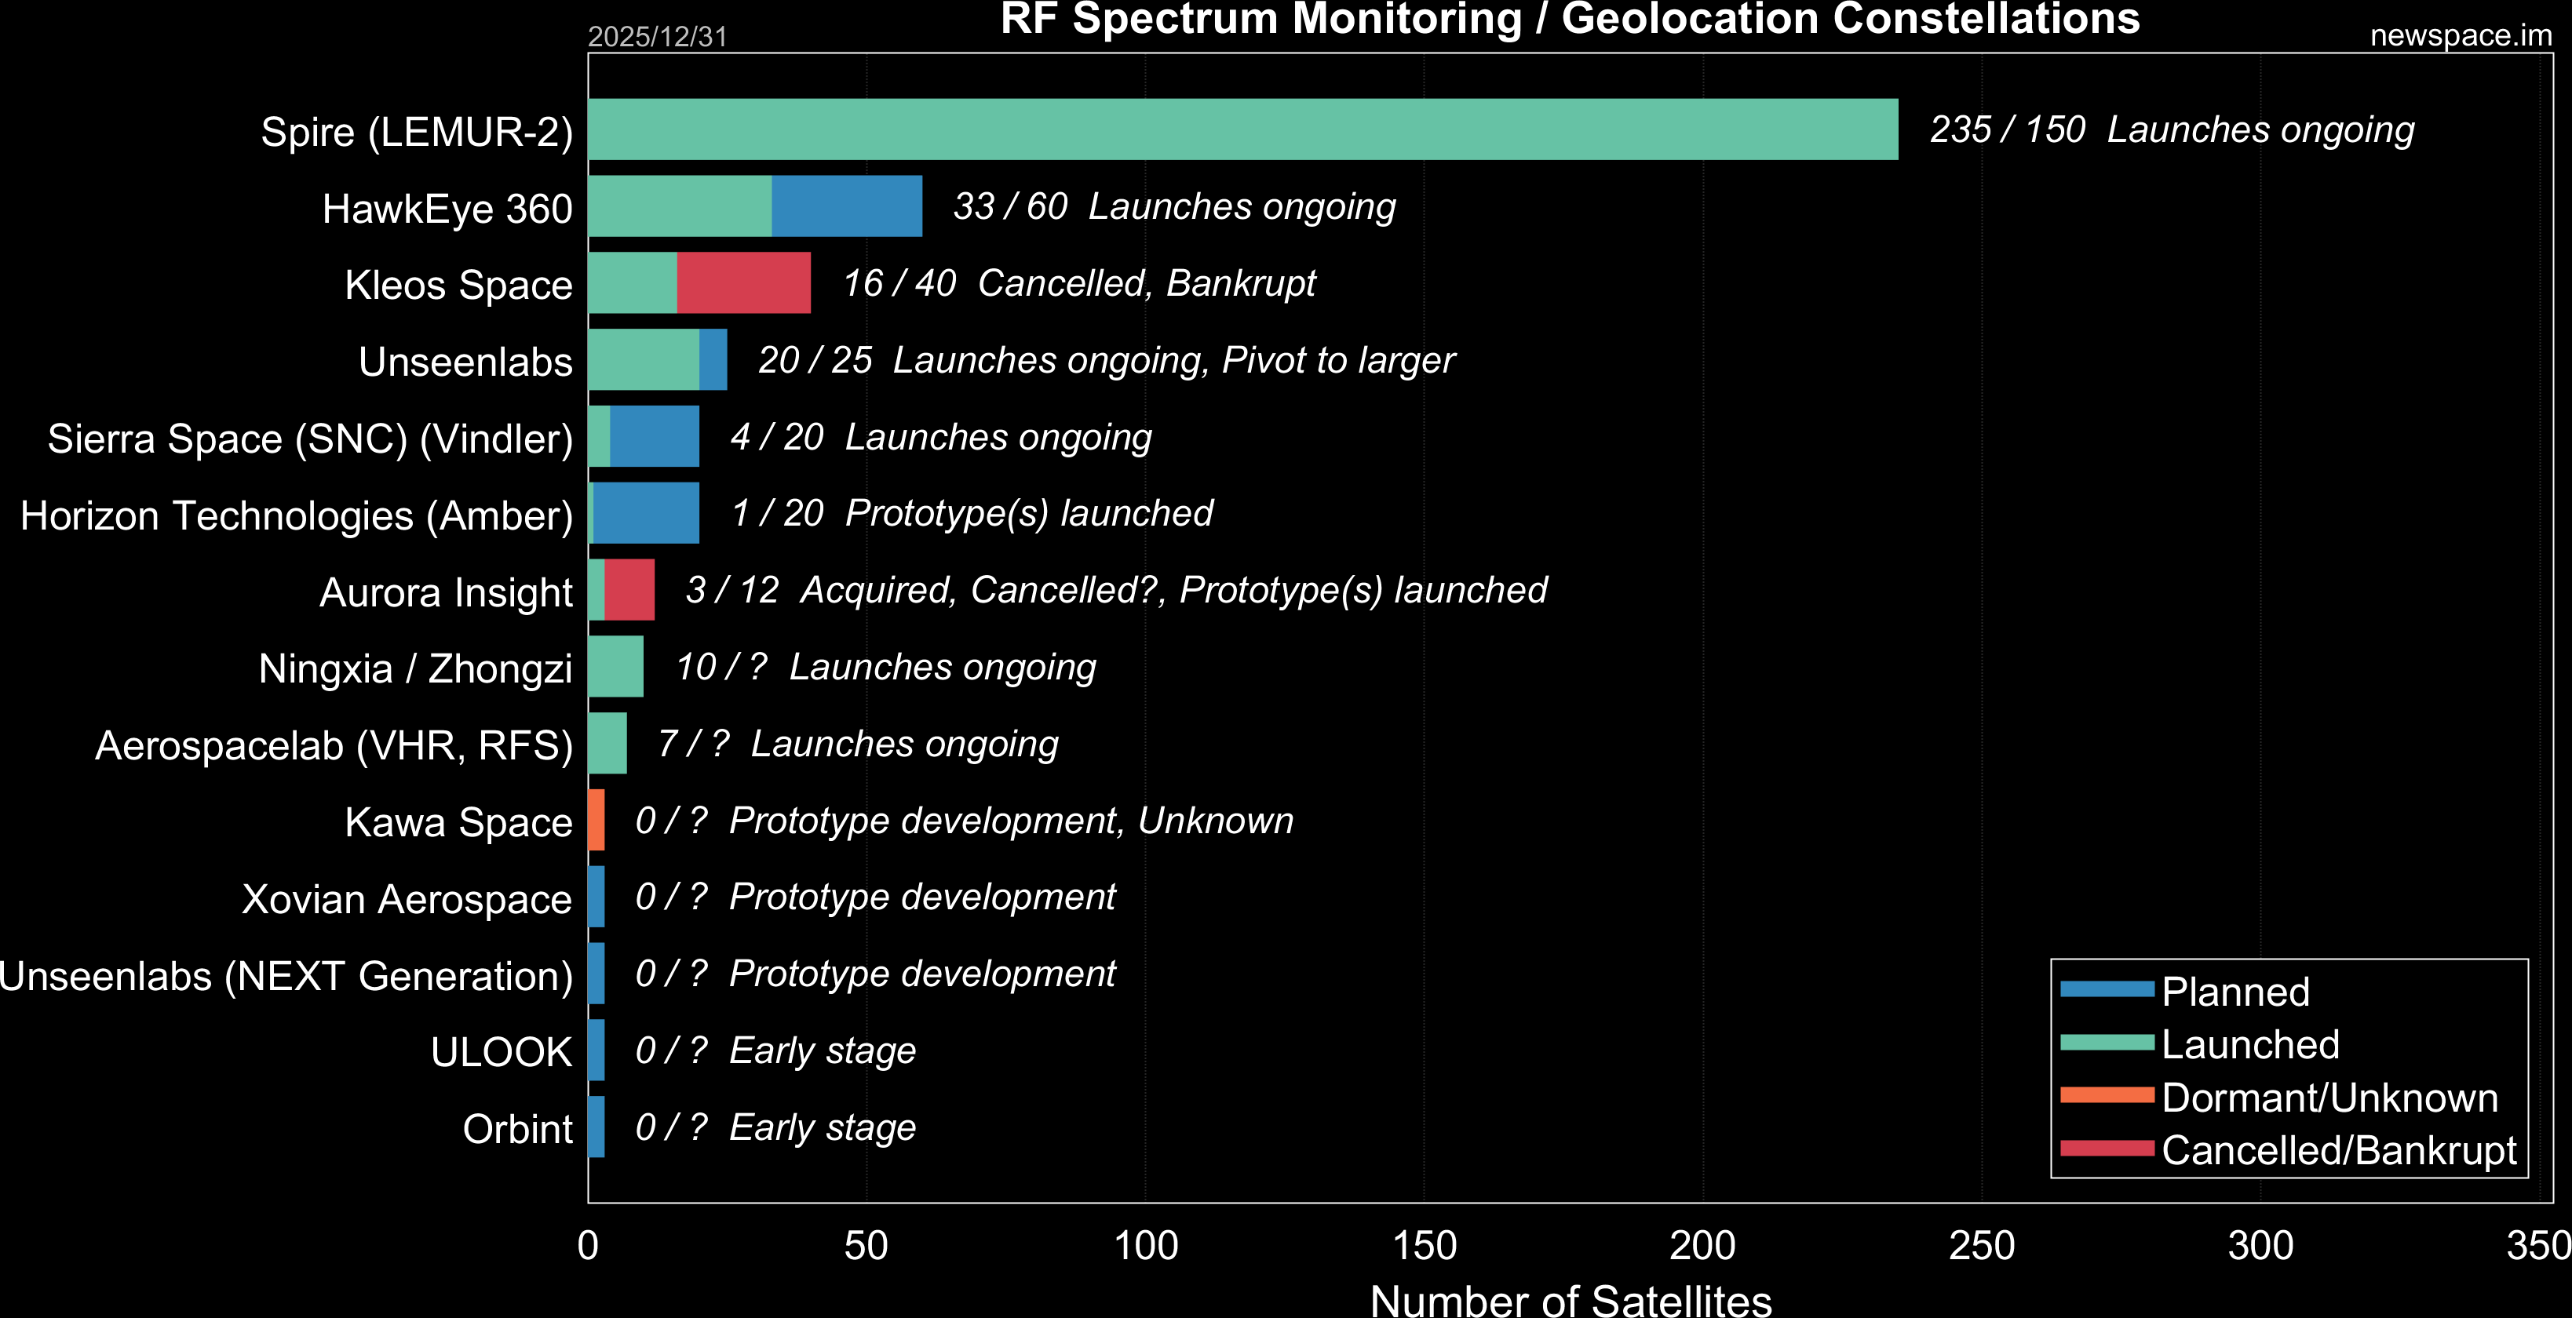Viewport: 2572px width, 1318px height.
Task: Click the chart title text
Action: (x=1570, y=18)
